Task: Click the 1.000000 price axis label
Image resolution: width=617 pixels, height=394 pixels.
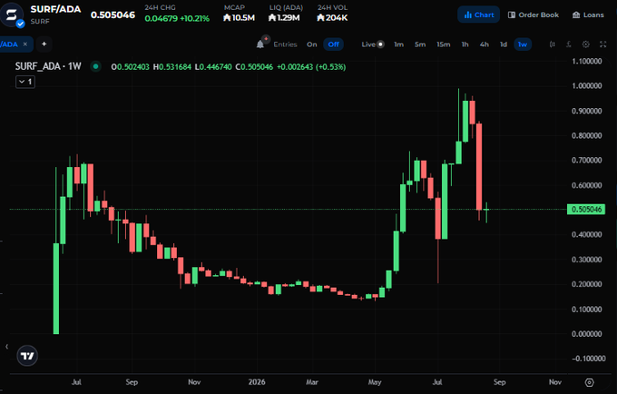Action: [586, 86]
